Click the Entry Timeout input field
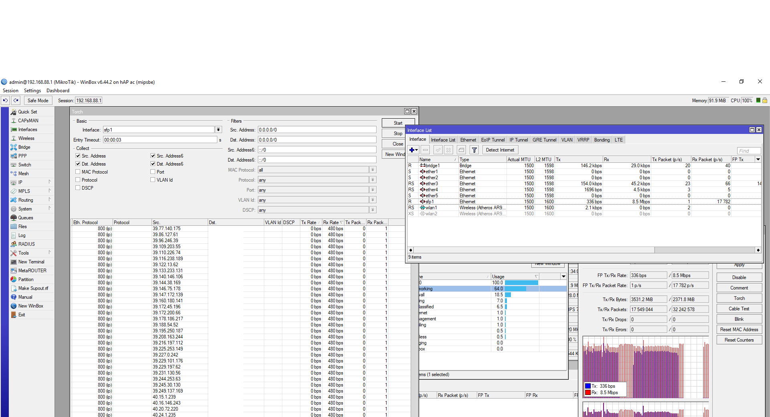 pyautogui.click(x=160, y=140)
